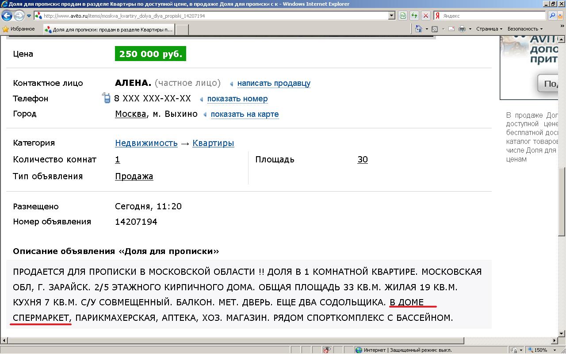566x354 pixels.
Task: Open the Избранное favorites button
Action: [19, 29]
